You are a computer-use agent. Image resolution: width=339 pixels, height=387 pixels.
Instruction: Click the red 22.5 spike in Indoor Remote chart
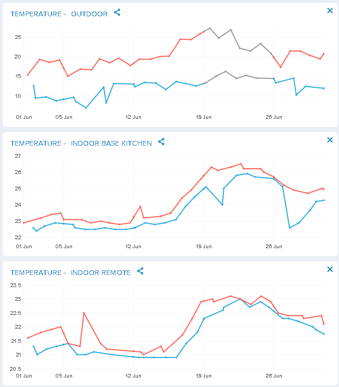point(84,313)
